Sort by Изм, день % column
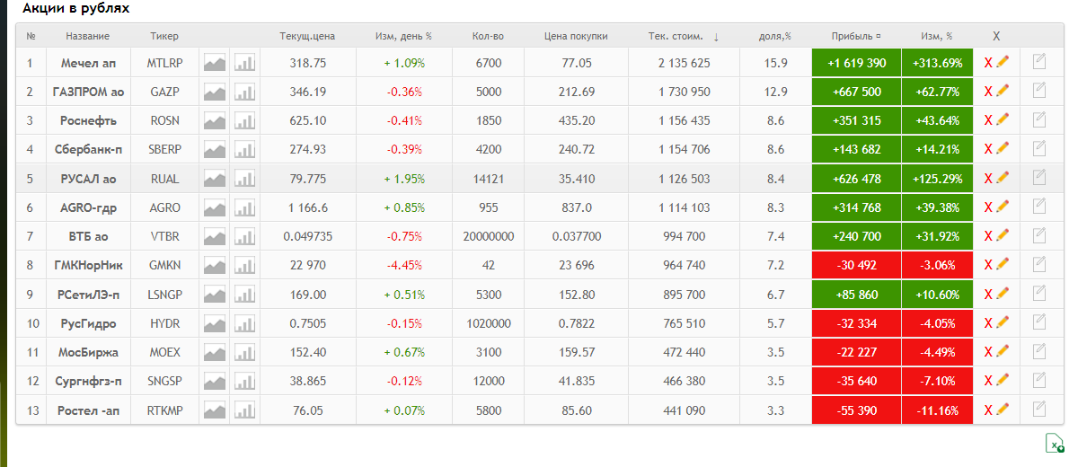This screenshot has height=467, width=1069. click(403, 36)
